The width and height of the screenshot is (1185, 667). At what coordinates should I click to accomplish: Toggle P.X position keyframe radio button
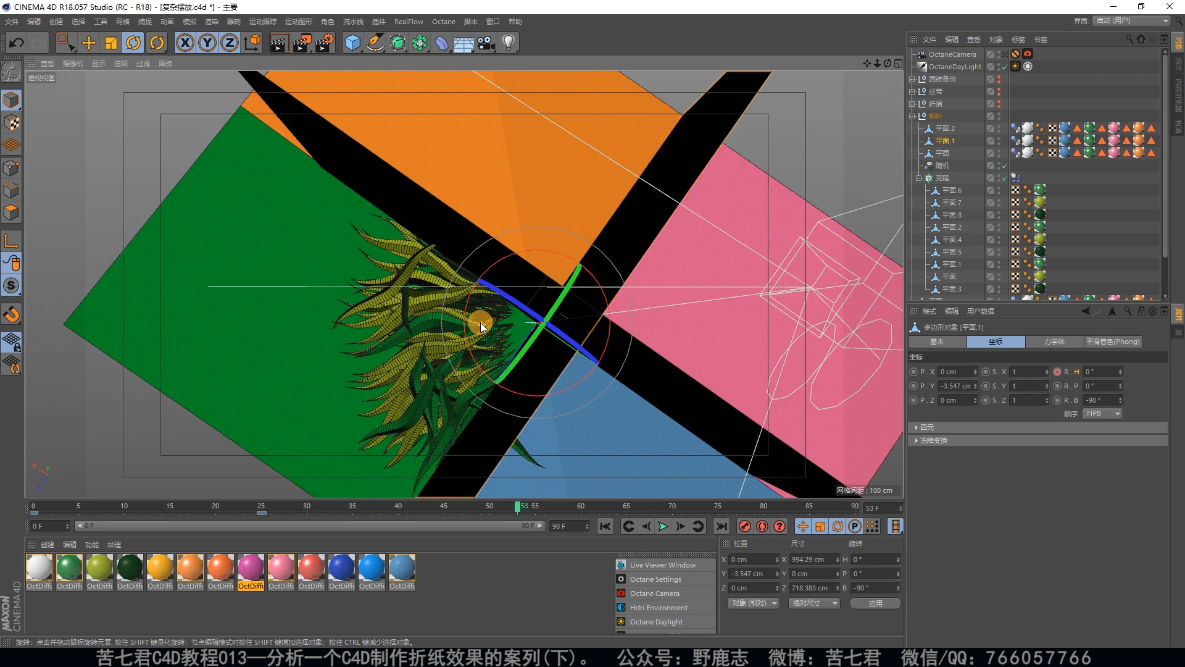click(x=913, y=372)
